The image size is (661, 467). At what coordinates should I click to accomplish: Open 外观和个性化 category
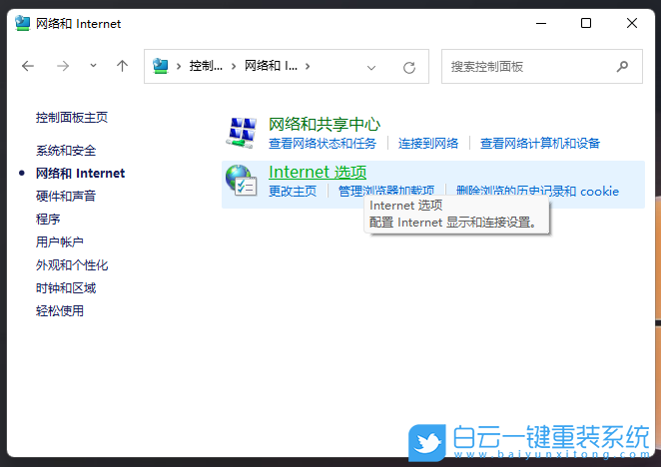tap(72, 265)
